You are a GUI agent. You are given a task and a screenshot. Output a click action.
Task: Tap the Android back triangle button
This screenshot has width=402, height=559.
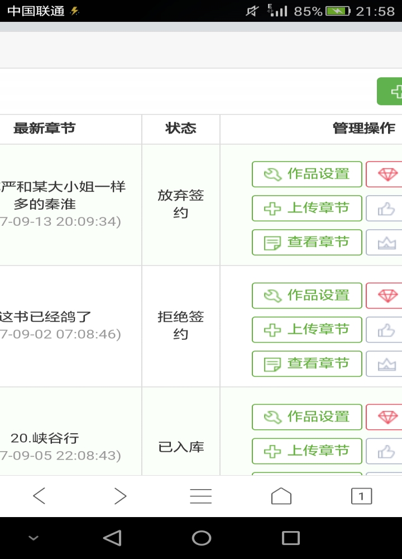coord(112,538)
